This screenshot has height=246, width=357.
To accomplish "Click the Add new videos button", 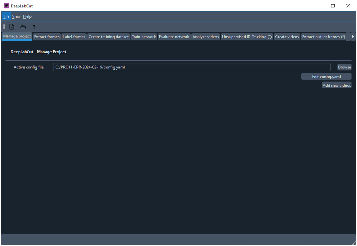I will point(337,85).
